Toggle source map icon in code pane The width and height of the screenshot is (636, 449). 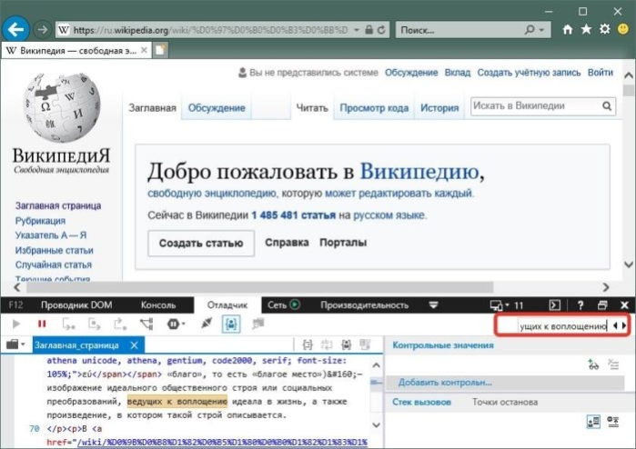pyautogui.click(x=366, y=344)
